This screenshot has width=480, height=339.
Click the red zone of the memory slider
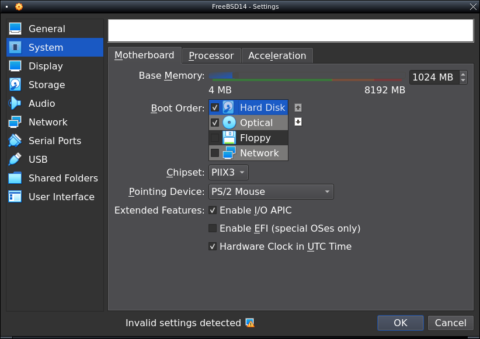click(x=388, y=80)
